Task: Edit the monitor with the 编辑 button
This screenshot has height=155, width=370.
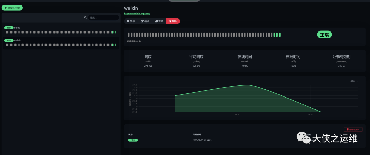Action: [145, 21]
